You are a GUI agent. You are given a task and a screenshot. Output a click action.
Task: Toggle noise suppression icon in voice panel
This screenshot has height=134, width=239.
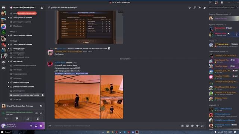(37, 113)
